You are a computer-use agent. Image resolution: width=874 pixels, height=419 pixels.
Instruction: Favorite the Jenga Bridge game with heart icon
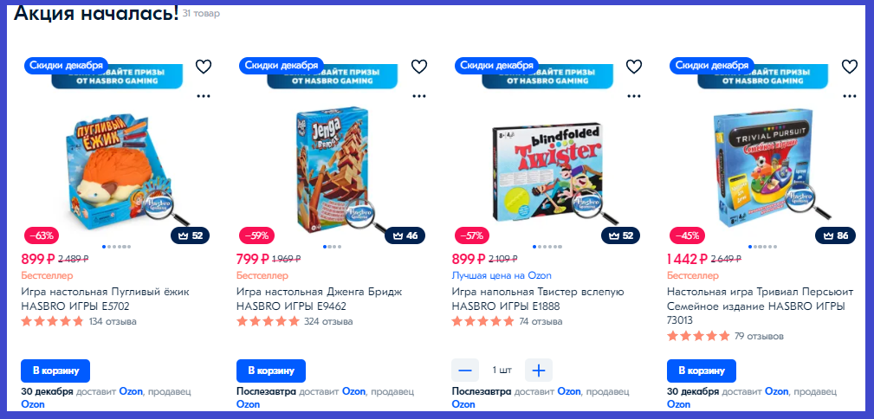point(419,67)
